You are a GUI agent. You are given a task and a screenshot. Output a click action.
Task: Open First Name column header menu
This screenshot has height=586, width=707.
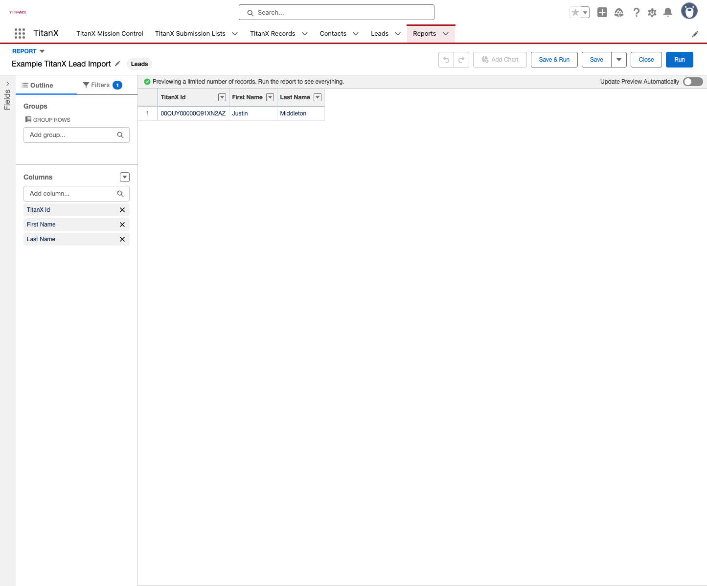[270, 97]
